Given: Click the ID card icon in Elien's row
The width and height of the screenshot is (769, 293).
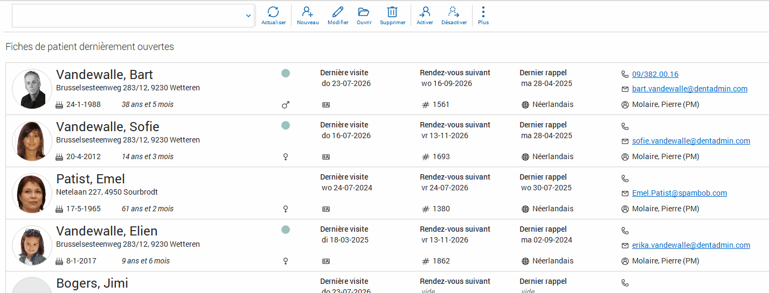Looking at the screenshot, I should click(326, 261).
